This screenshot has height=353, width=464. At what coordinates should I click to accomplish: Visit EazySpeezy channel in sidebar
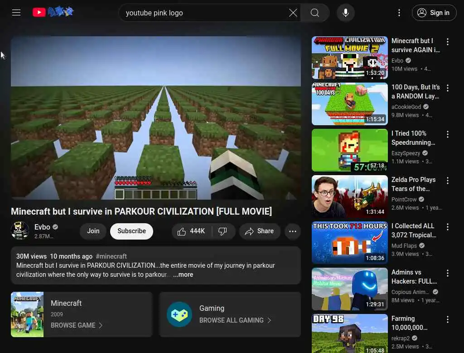click(x=406, y=153)
